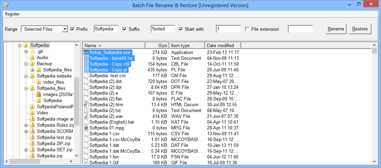Select the Softpedia - Copy.pl file name
381x168 pixels.
click(x=108, y=70)
